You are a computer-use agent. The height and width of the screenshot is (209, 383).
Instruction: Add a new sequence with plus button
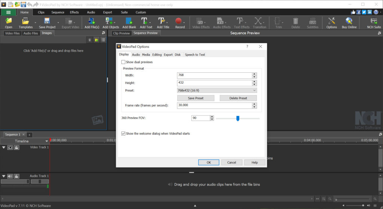[29, 135]
